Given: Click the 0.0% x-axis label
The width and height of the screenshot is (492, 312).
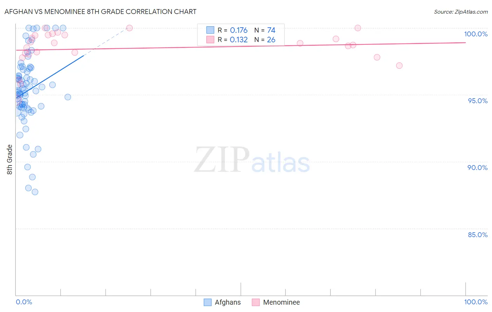Looking at the screenshot, I should (x=24, y=302).
